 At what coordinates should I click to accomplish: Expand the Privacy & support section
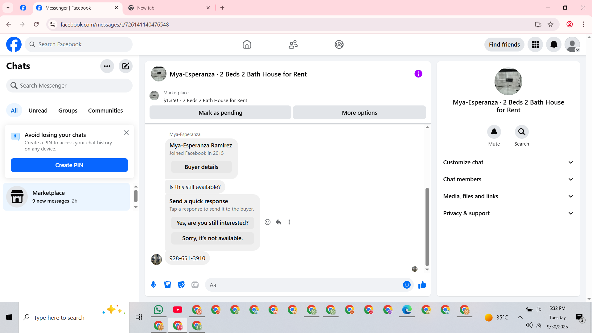(x=508, y=213)
